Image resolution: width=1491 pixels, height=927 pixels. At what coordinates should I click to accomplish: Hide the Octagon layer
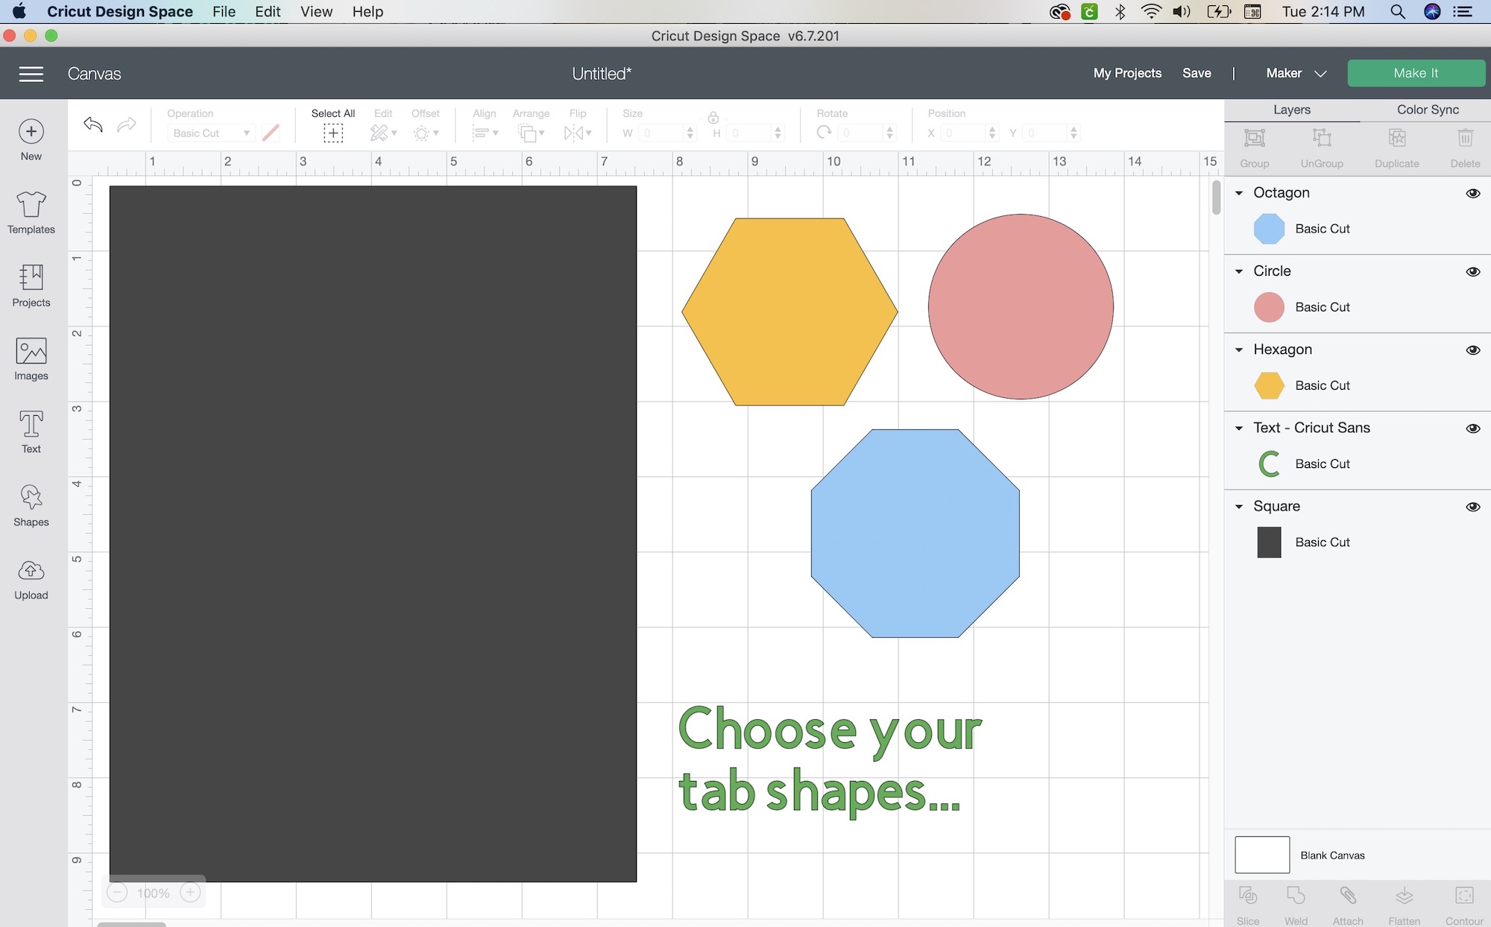pyautogui.click(x=1473, y=194)
